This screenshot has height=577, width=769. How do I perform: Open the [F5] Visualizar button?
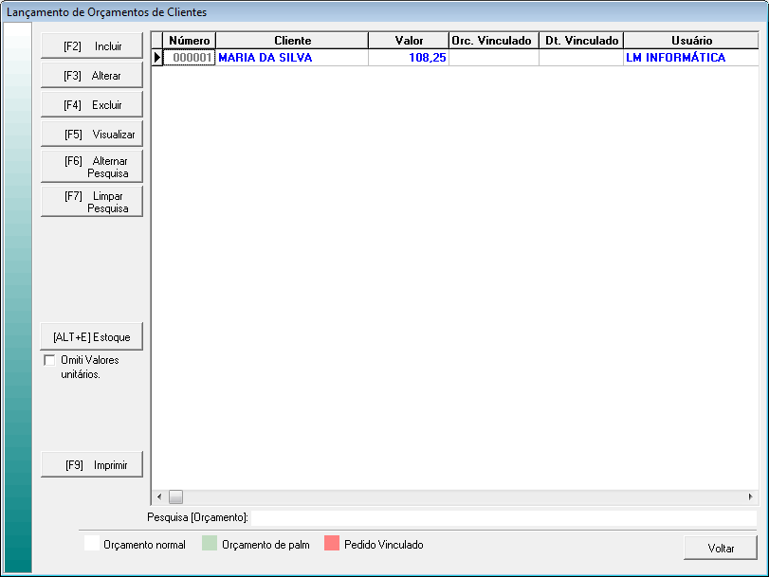pyautogui.click(x=91, y=135)
